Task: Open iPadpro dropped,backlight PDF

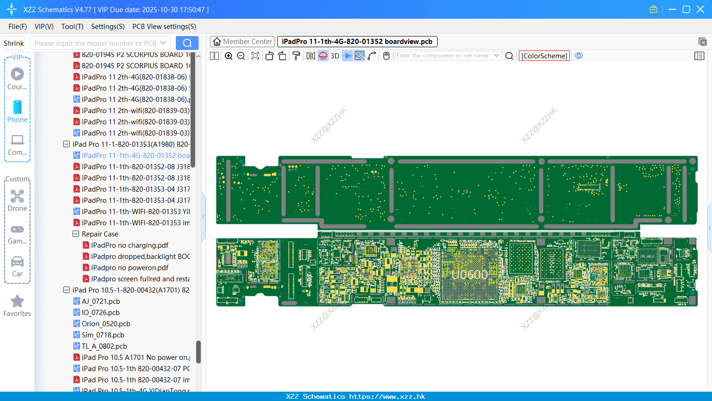Action: click(x=136, y=257)
